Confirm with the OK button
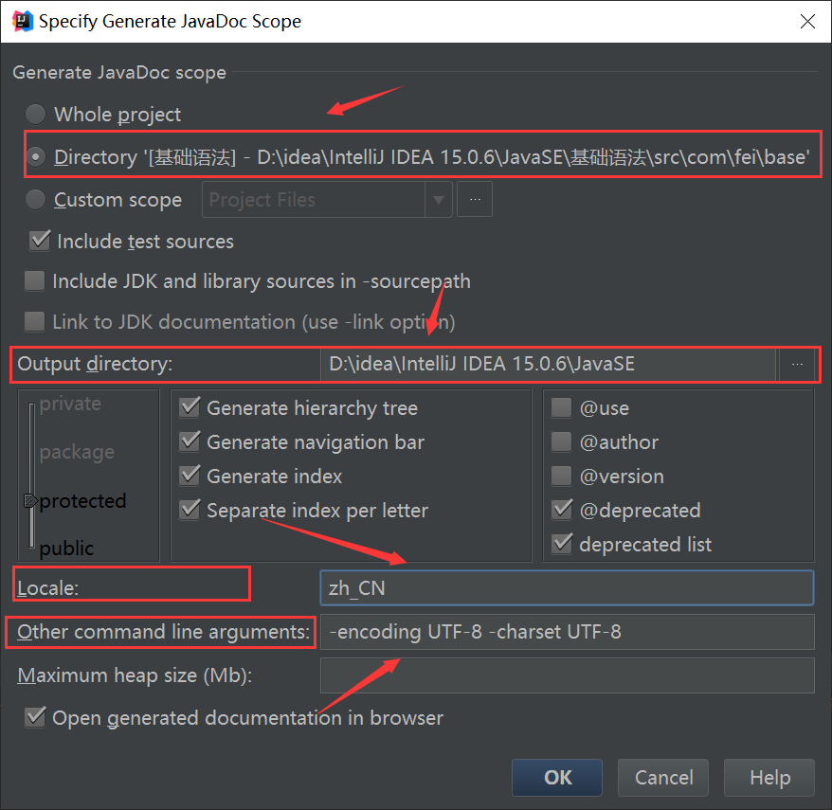The height and width of the screenshot is (810, 832). tap(557, 778)
